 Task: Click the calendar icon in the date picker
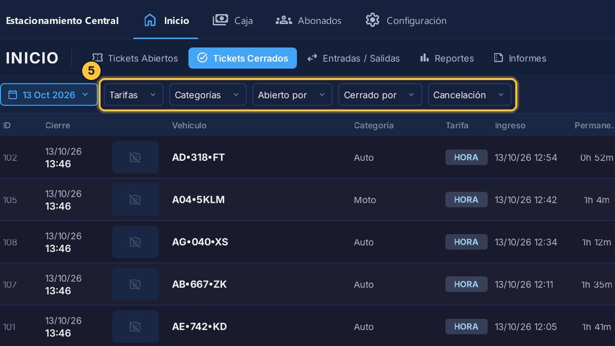(x=13, y=95)
